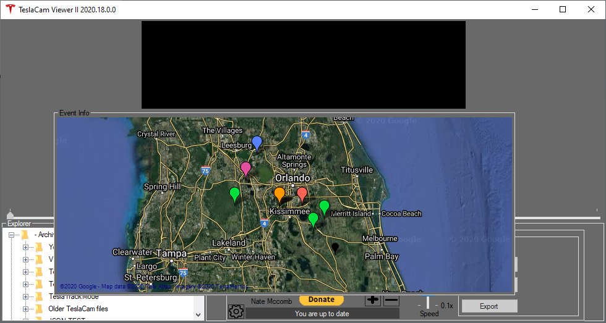The width and height of the screenshot is (606, 323).
Task: Expand the folder node starting with V
Action: (25, 259)
